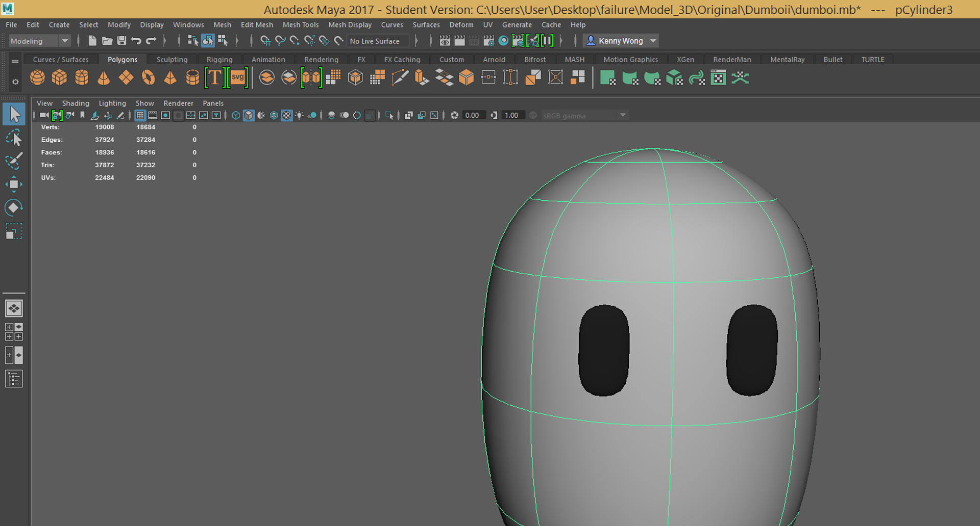Expand the sRGB gamma dropdown
The image size is (980, 526).
623,115
